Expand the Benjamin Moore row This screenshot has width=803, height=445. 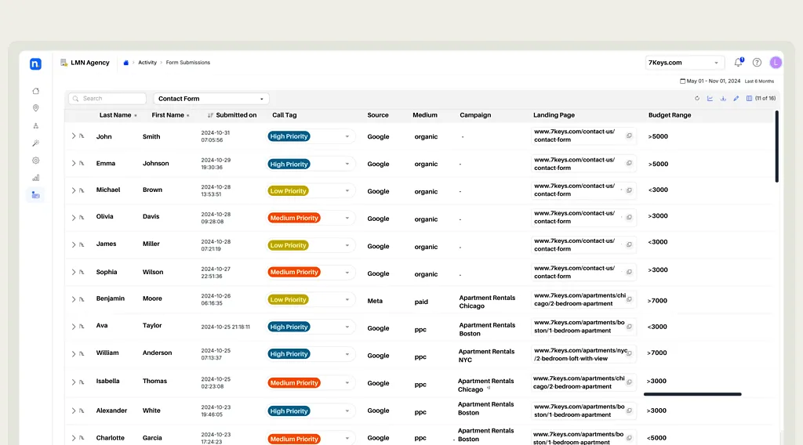pos(73,298)
